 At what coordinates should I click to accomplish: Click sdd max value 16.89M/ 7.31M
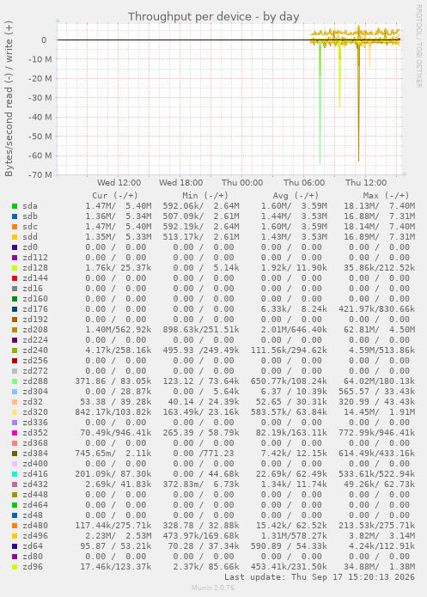[379, 237]
